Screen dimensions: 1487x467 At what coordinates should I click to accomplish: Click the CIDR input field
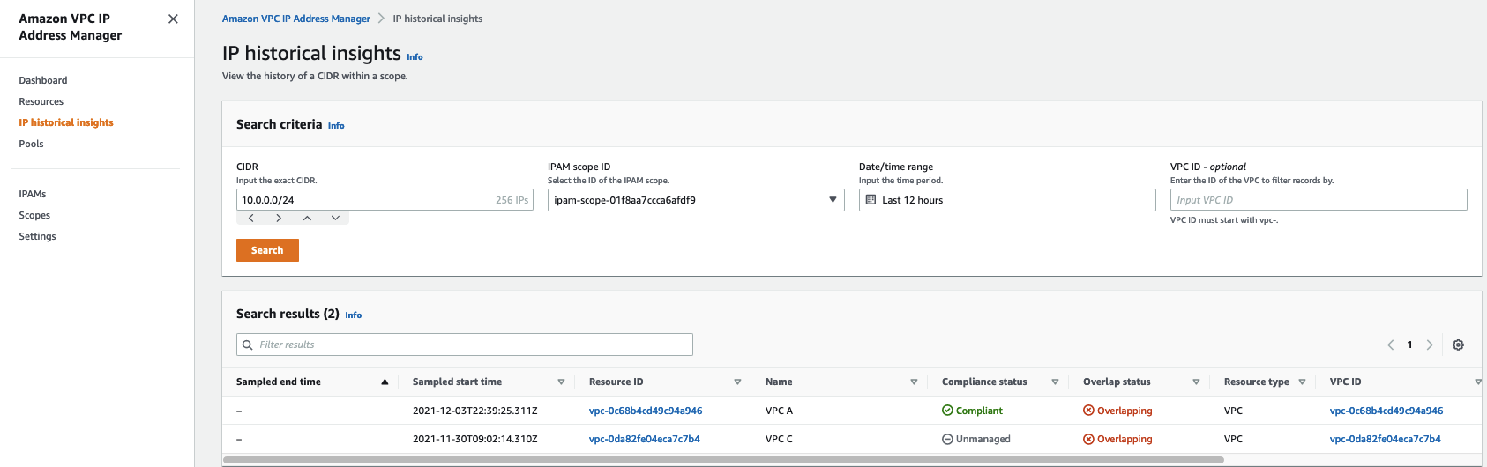pos(385,200)
